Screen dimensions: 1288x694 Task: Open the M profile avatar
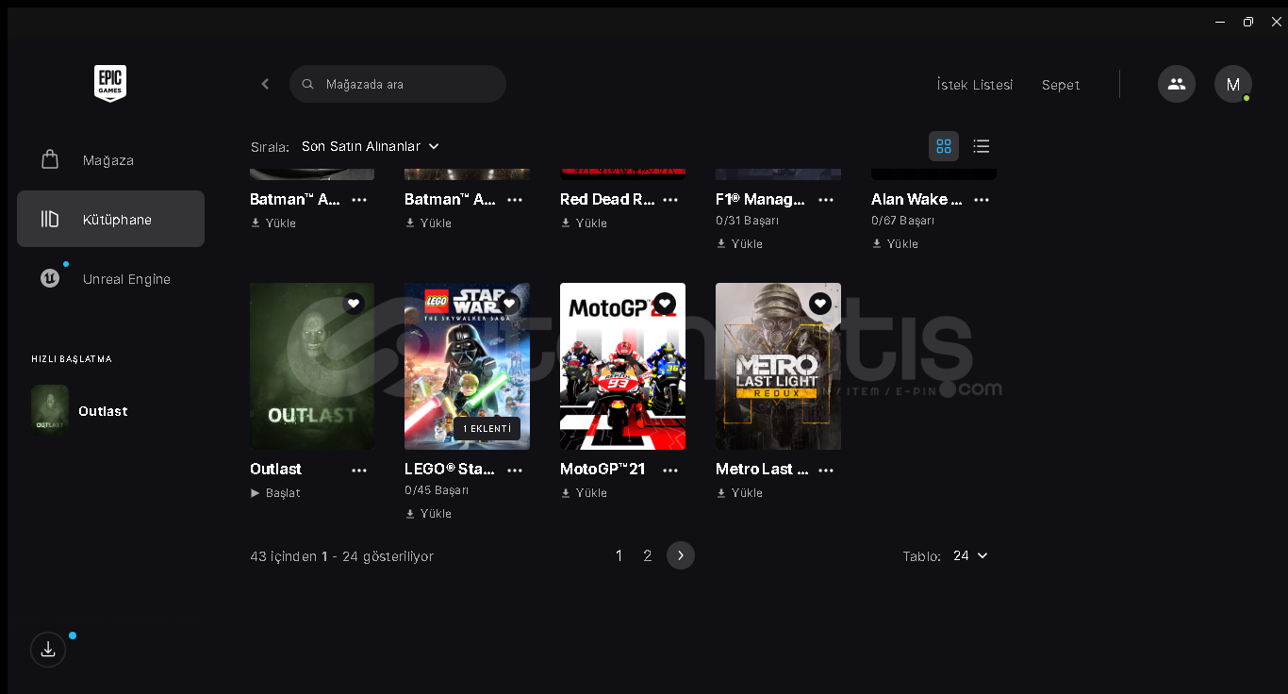click(x=1233, y=84)
